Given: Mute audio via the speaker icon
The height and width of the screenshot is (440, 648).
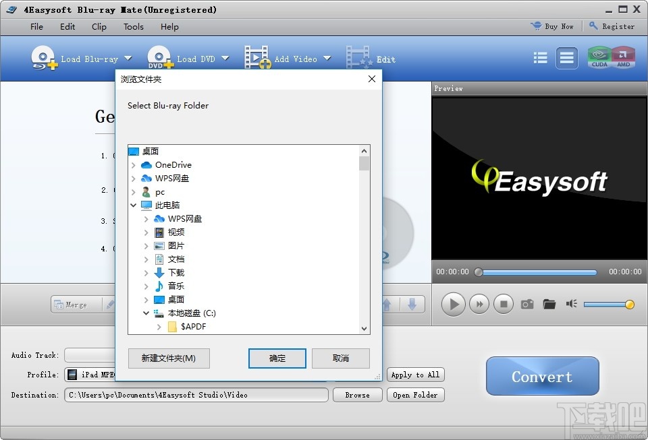Looking at the screenshot, I should [571, 304].
